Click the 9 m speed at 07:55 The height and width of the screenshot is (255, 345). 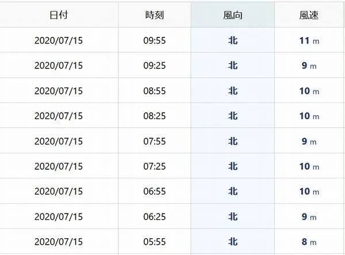pyautogui.click(x=309, y=142)
